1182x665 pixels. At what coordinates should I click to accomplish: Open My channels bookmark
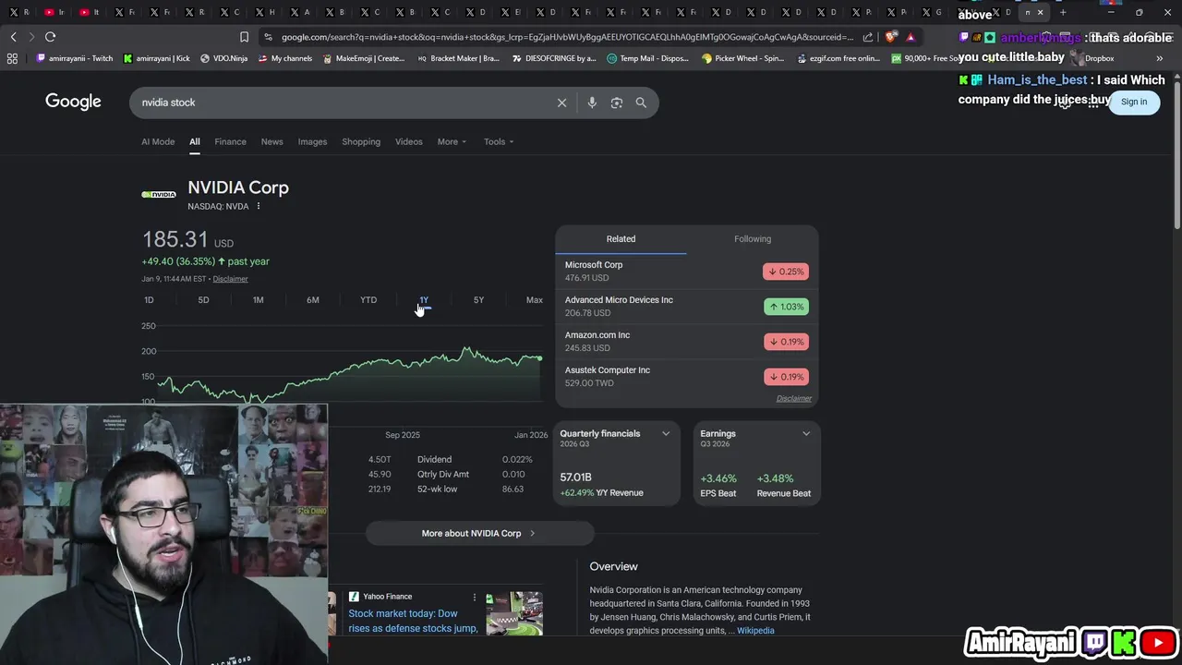[x=283, y=58]
